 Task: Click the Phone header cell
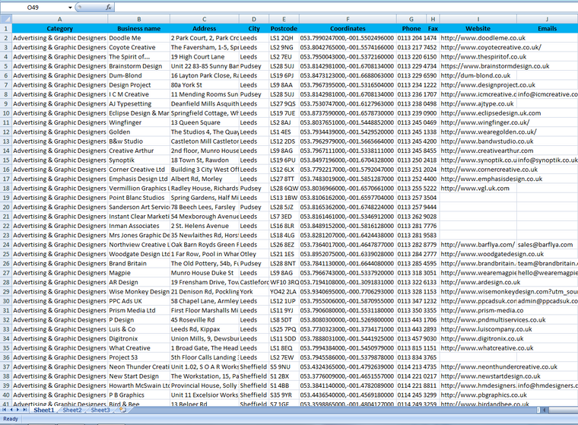point(411,28)
